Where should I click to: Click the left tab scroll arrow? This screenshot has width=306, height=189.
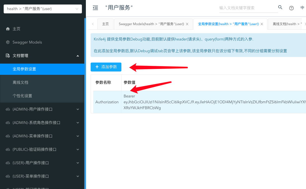tap(93, 24)
